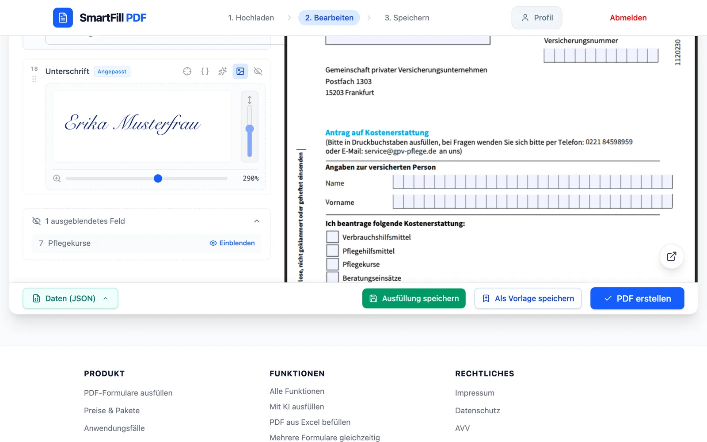Check the Verbrauchshilfsmittel checkbox in PDF
The width and height of the screenshot is (707, 442).
332,237
